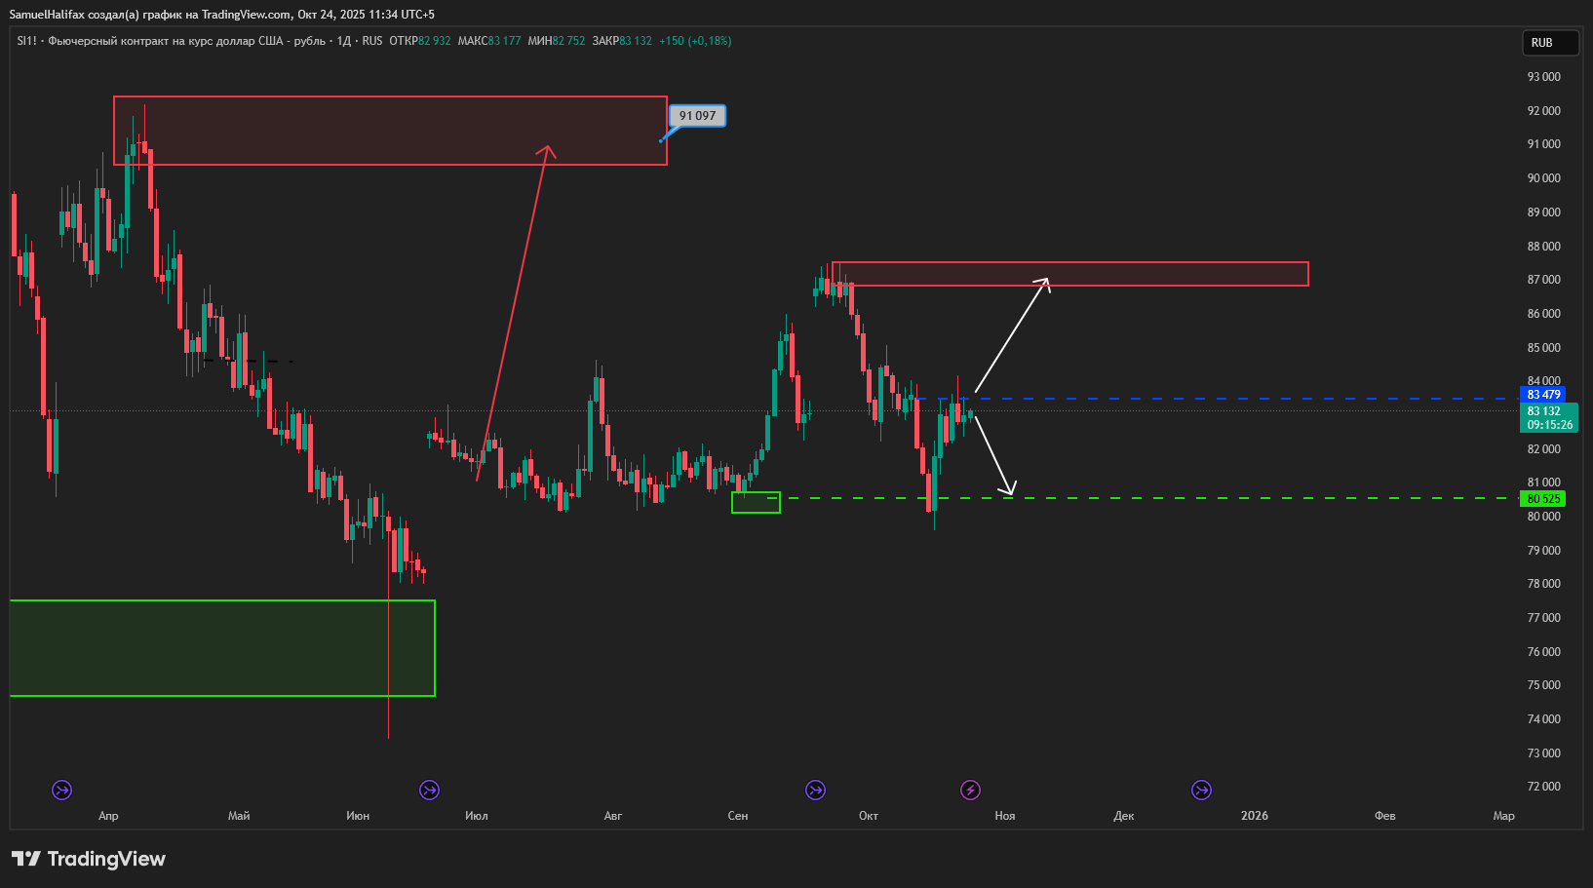1593x888 pixels.
Task: Click the close value ЗАКР 83 132
Action: [x=622, y=41]
